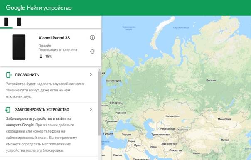Click the Китай label on the map
251x160 pixels.
tap(225, 140)
